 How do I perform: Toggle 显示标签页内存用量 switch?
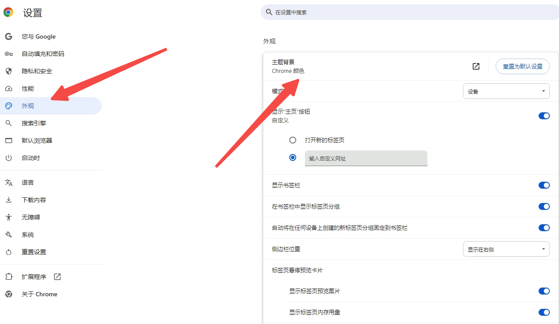tap(544, 312)
